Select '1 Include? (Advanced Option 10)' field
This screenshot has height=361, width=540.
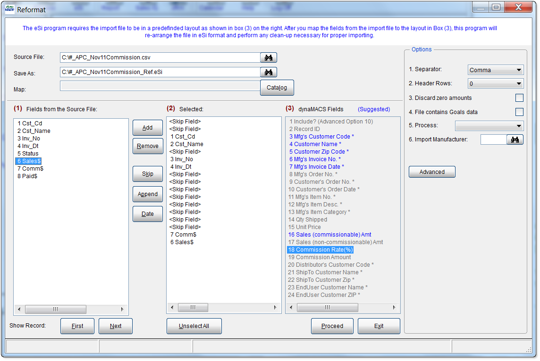[x=331, y=122]
